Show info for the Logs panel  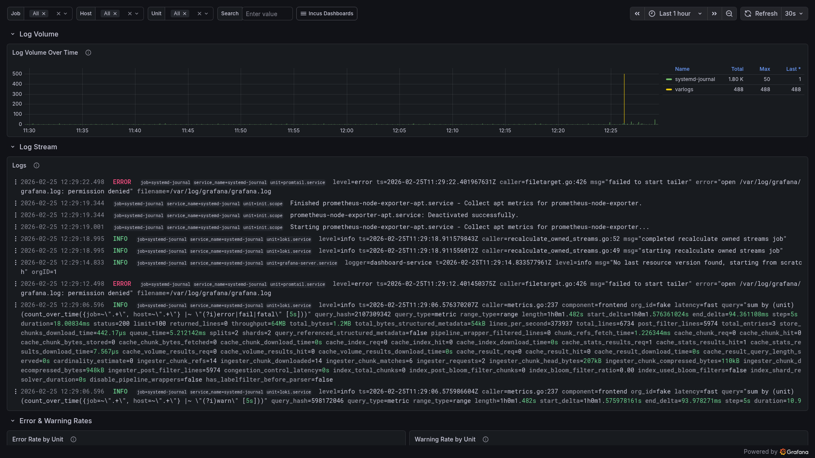pos(37,165)
